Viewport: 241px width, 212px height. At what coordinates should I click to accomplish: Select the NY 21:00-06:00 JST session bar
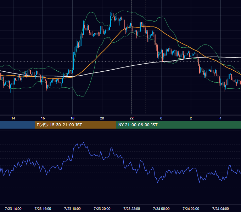click(178, 125)
